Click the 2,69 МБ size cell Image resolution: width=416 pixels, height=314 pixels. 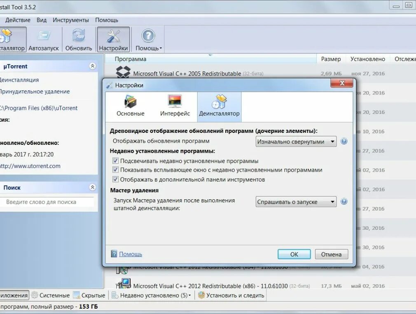[x=331, y=73]
